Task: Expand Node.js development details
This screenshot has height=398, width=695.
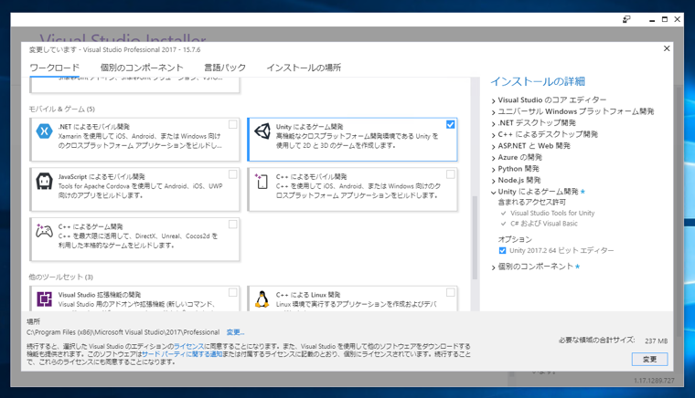Action: (x=493, y=182)
